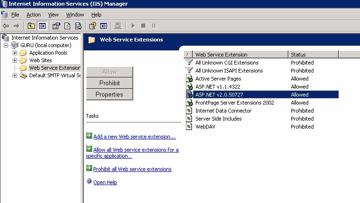This screenshot has height=203, width=360.
Task: Select Web Sites in the tree
Action: click(40, 60)
